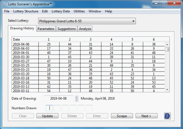Click the column 4 header
183x129 pixels.
tap(111, 39)
